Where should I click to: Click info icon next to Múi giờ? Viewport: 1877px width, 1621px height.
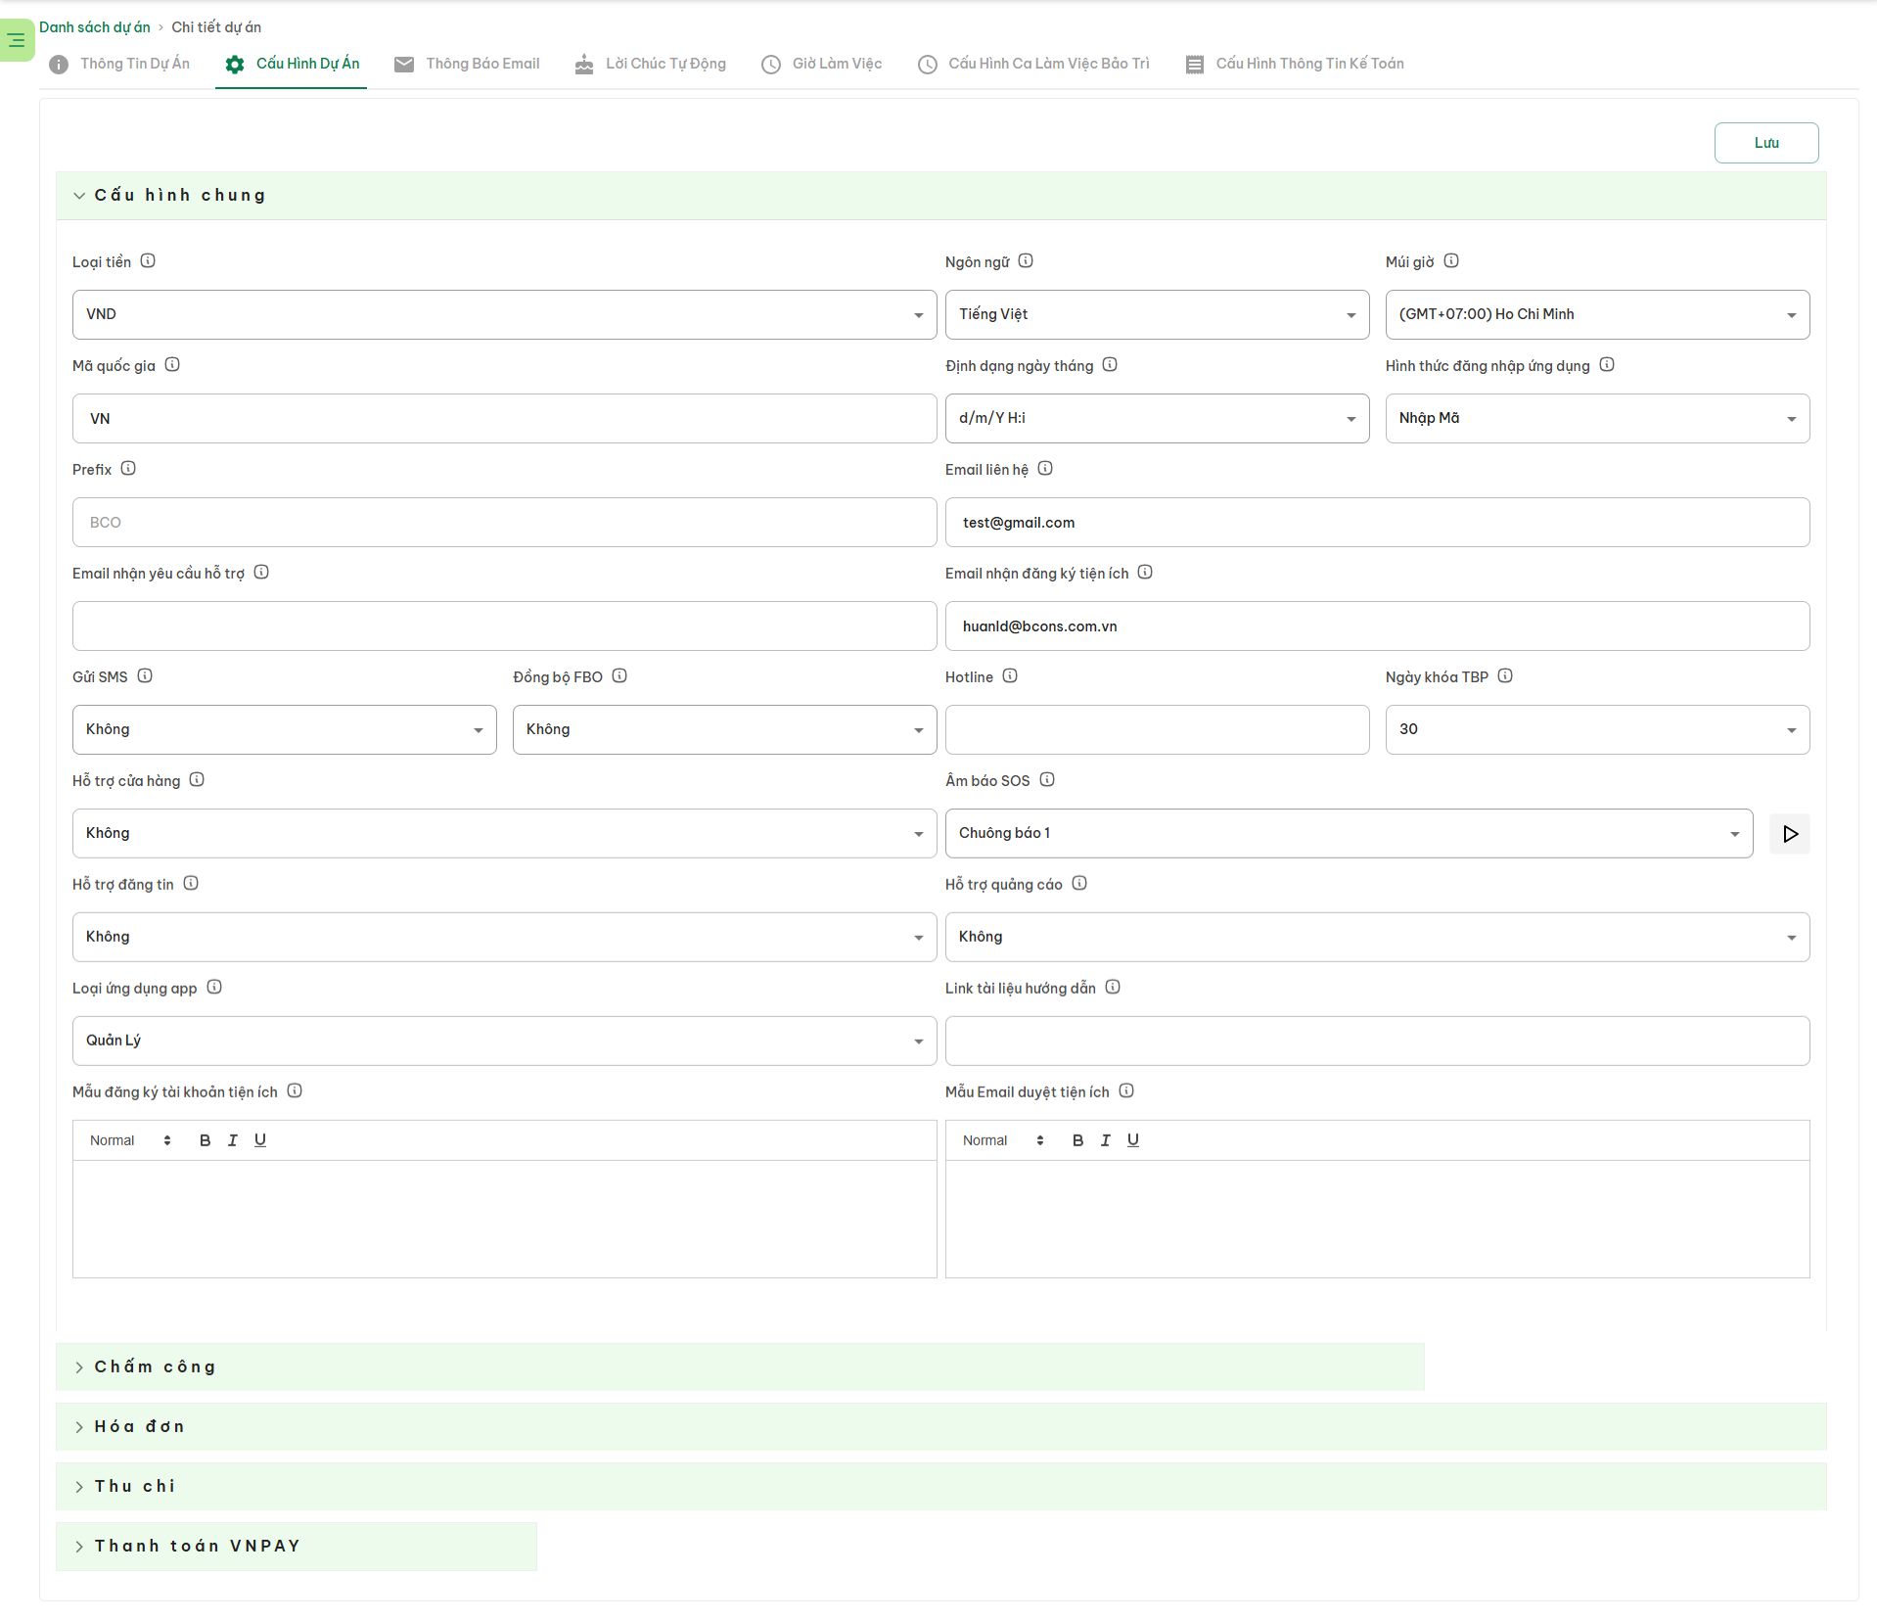(x=1451, y=261)
